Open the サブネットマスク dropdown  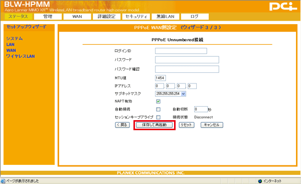coord(171,94)
